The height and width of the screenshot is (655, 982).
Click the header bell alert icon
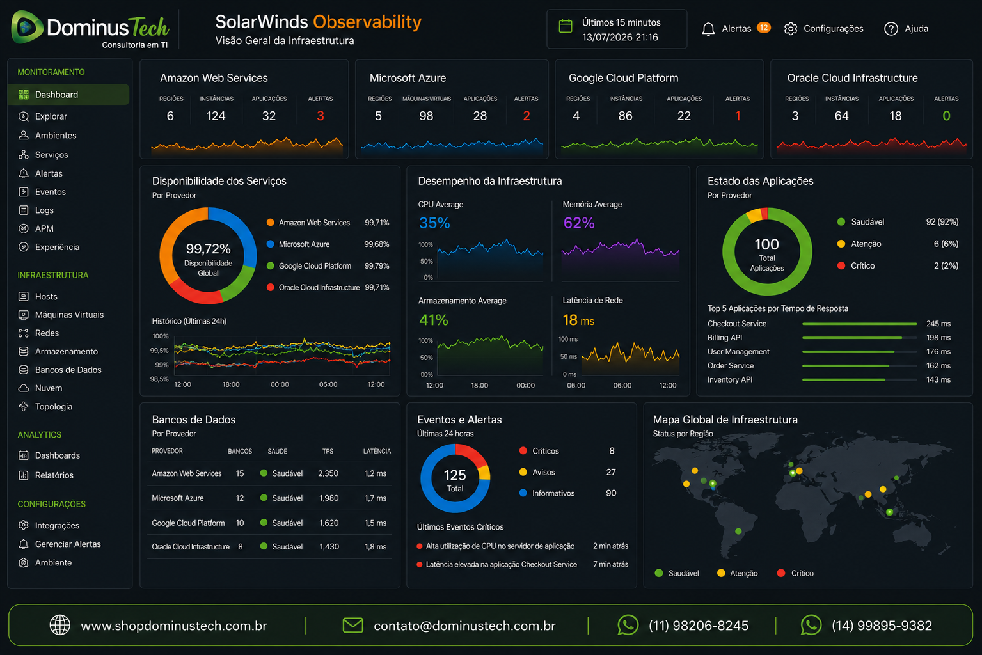pos(708,29)
